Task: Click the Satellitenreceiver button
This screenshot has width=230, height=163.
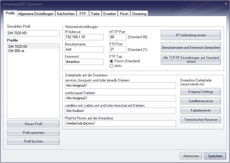Action: [200, 101]
